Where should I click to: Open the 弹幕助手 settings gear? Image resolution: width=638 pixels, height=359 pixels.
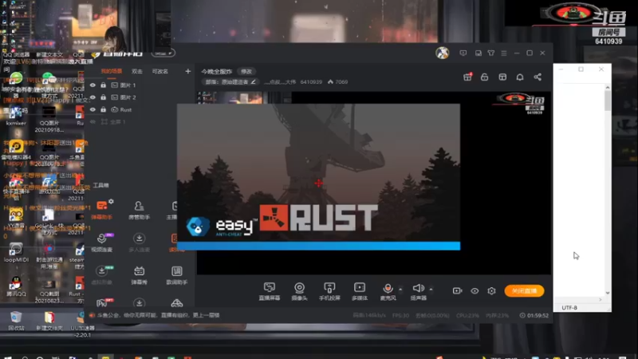click(x=111, y=201)
